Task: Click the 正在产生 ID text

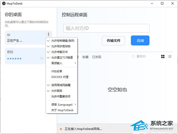Action: coord(15,41)
